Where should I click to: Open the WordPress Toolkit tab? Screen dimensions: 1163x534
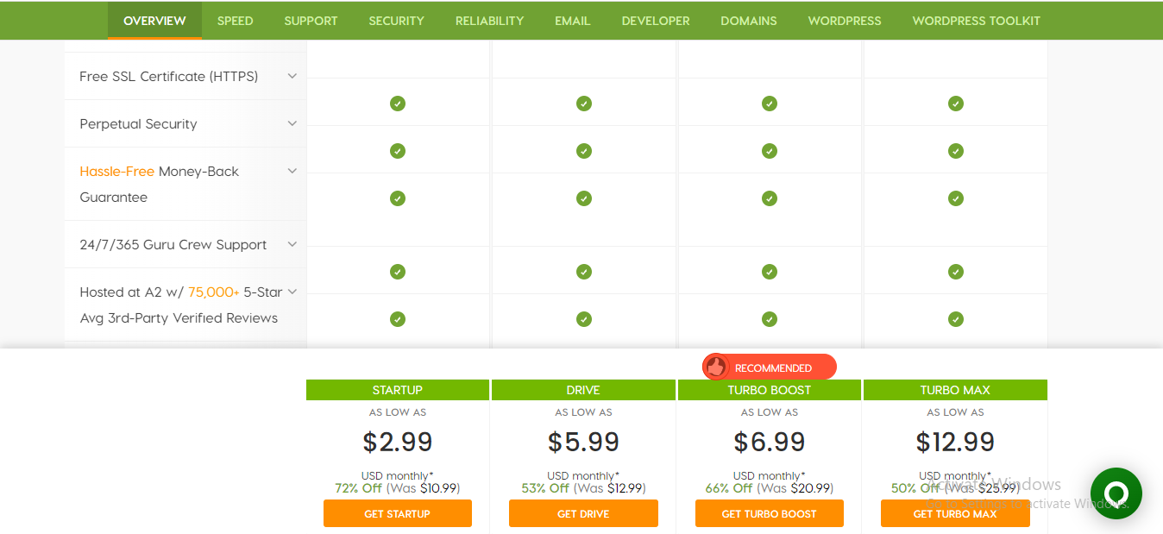click(x=976, y=21)
